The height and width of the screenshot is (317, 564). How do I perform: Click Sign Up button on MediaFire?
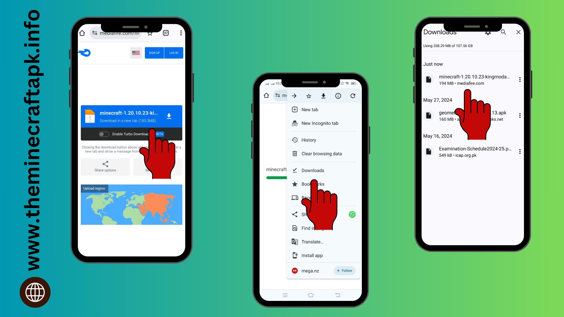point(154,53)
